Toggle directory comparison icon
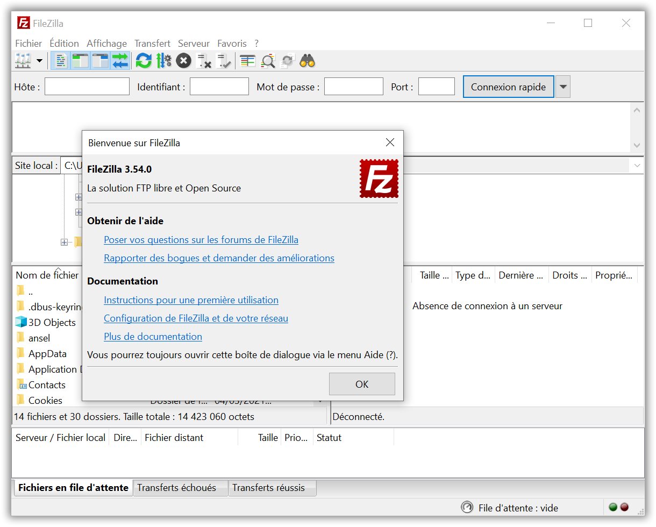The image size is (656, 527). (x=268, y=61)
